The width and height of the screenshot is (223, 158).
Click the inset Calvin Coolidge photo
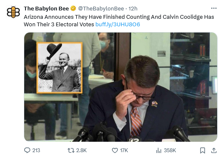[x=59, y=68]
